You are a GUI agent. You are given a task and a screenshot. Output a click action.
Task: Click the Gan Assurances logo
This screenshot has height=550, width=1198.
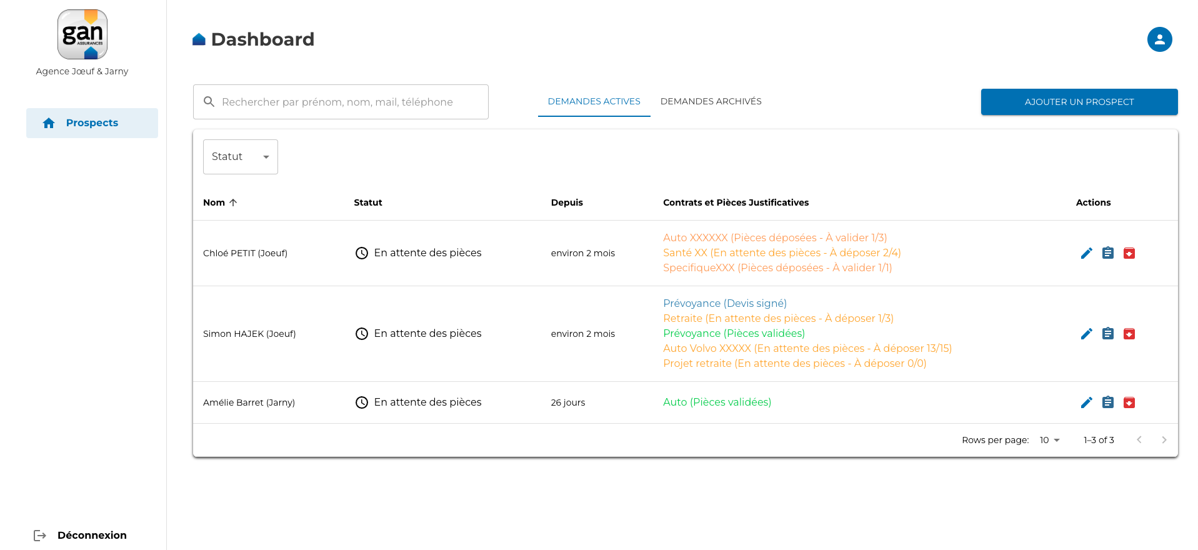click(x=82, y=34)
